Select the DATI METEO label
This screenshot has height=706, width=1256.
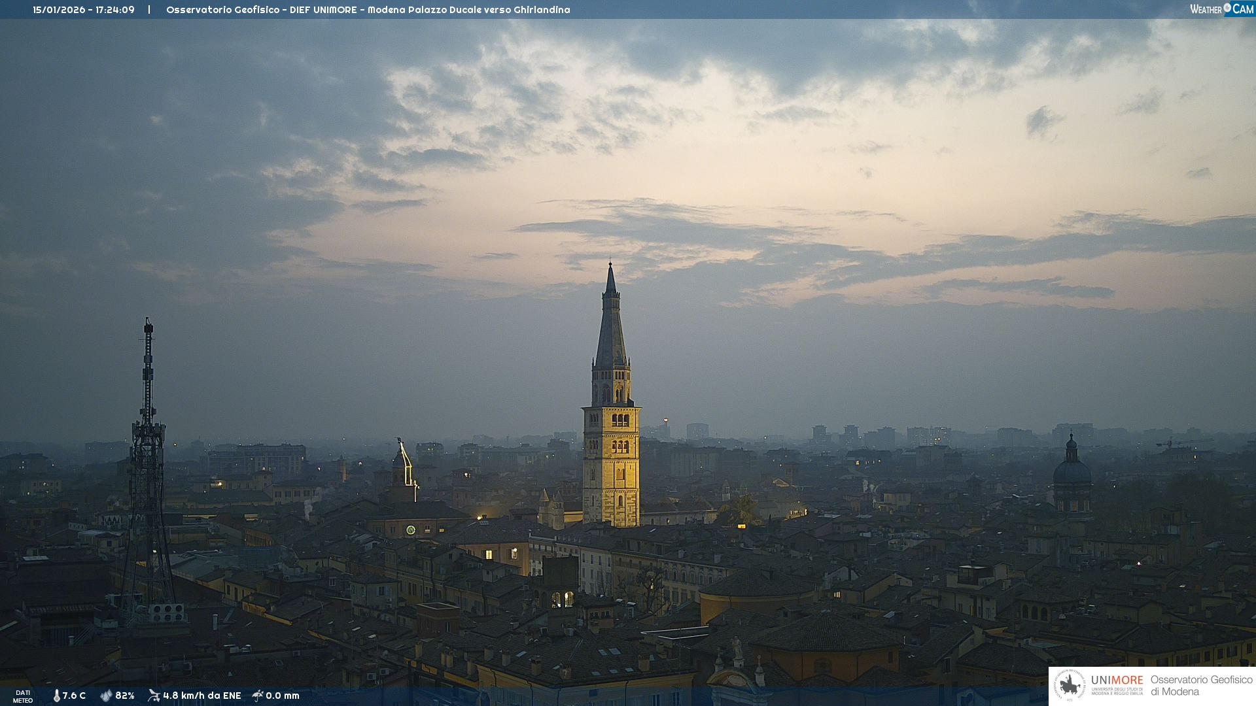click(x=23, y=696)
